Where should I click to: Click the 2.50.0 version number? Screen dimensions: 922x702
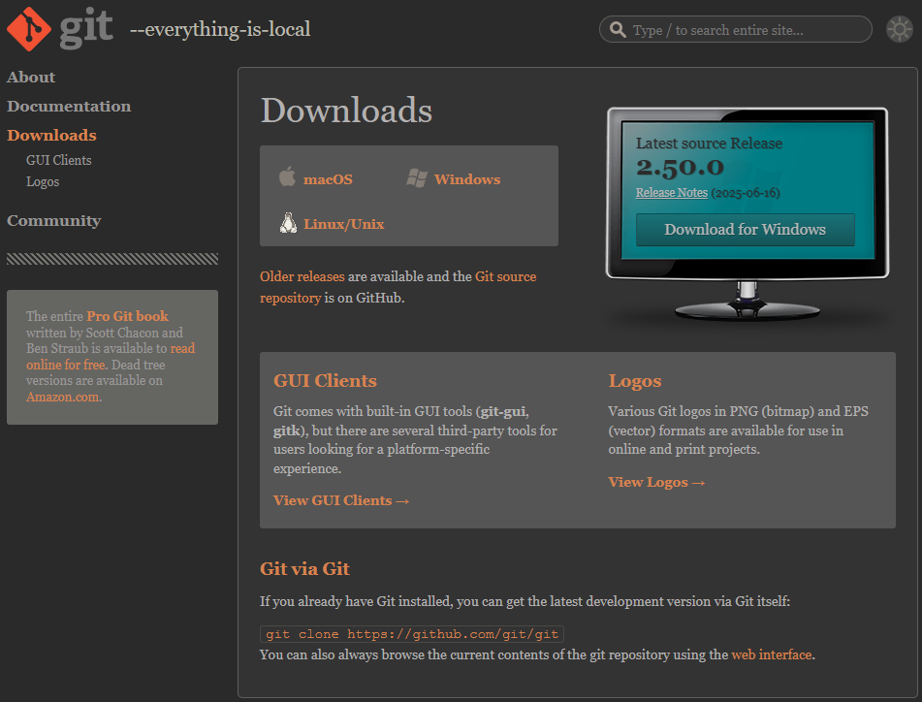(x=680, y=168)
